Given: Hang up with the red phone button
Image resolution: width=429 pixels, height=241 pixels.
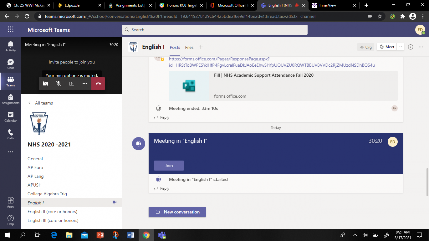Looking at the screenshot, I should point(98,84).
